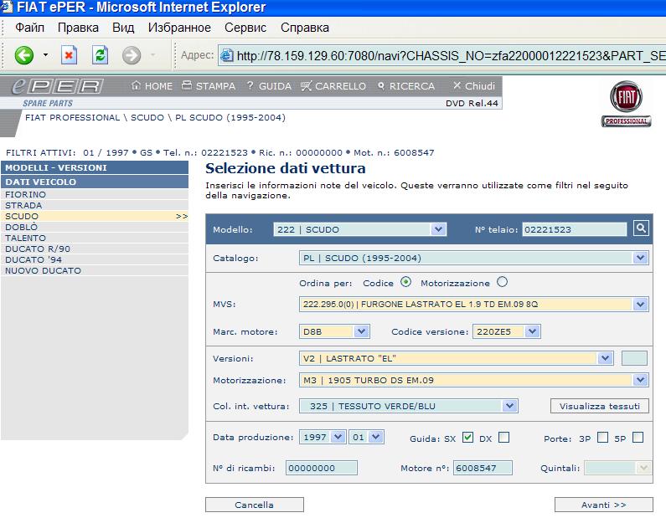
Task: Open the Catalogo dropdown
Action: point(641,258)
